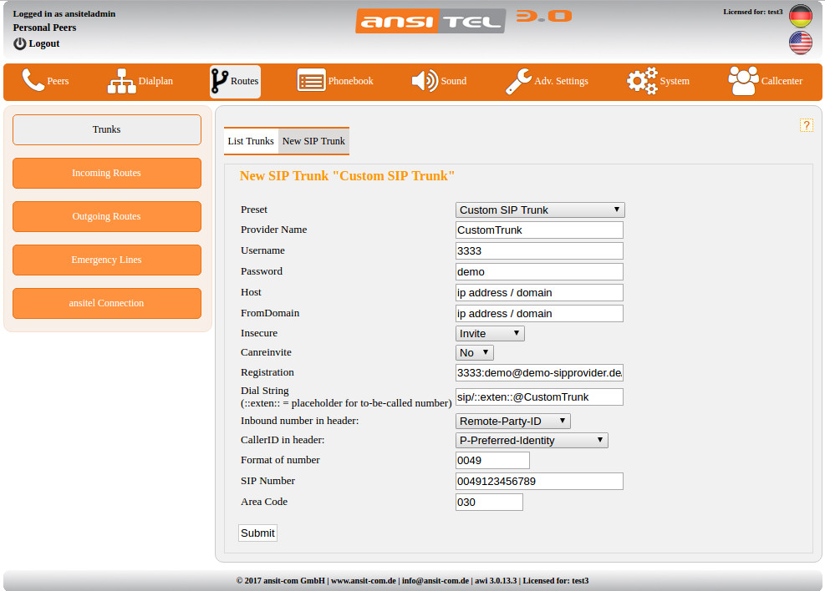Click the Peers phone icon

tap(33, 81)
